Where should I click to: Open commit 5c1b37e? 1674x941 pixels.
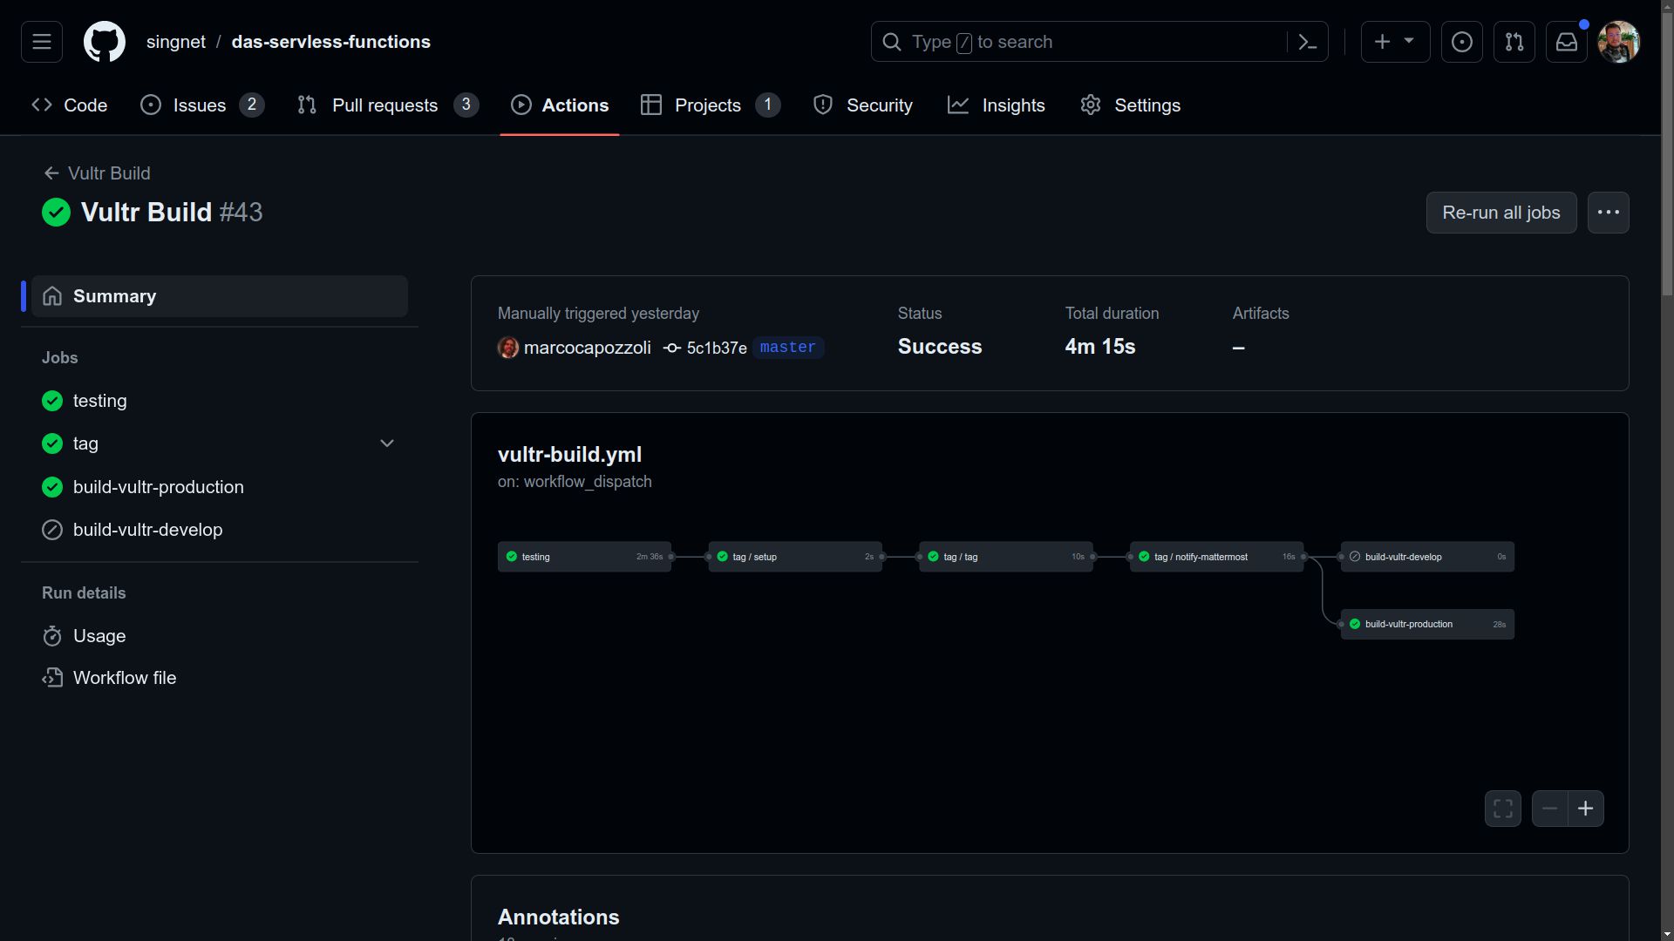[717, 348]
